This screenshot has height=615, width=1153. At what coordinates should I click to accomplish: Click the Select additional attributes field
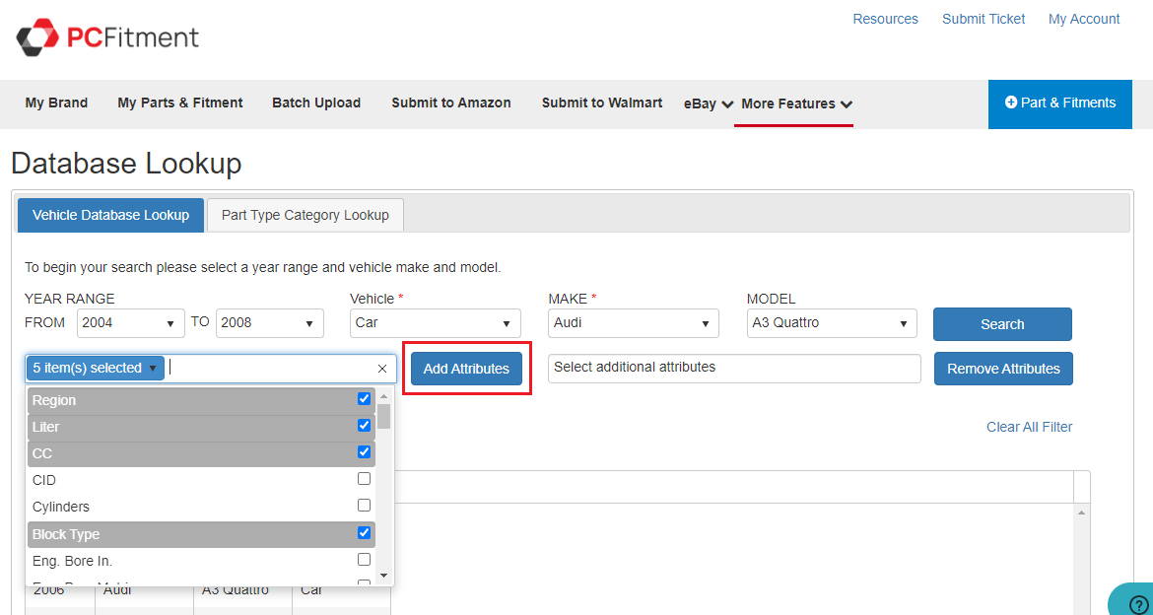point(733,369)
